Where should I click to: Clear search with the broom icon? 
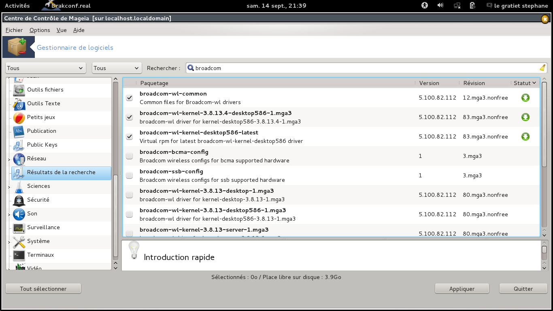coord(542,68)
